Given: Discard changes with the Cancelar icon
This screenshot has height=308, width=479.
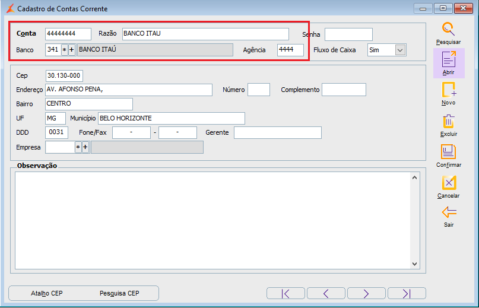Looking at the screenshot, I should pos(449,183).
